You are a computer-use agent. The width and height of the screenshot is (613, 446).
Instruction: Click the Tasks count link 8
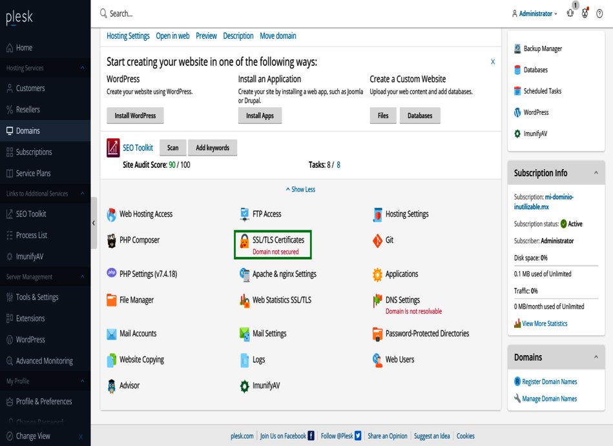tap(338, 165)
